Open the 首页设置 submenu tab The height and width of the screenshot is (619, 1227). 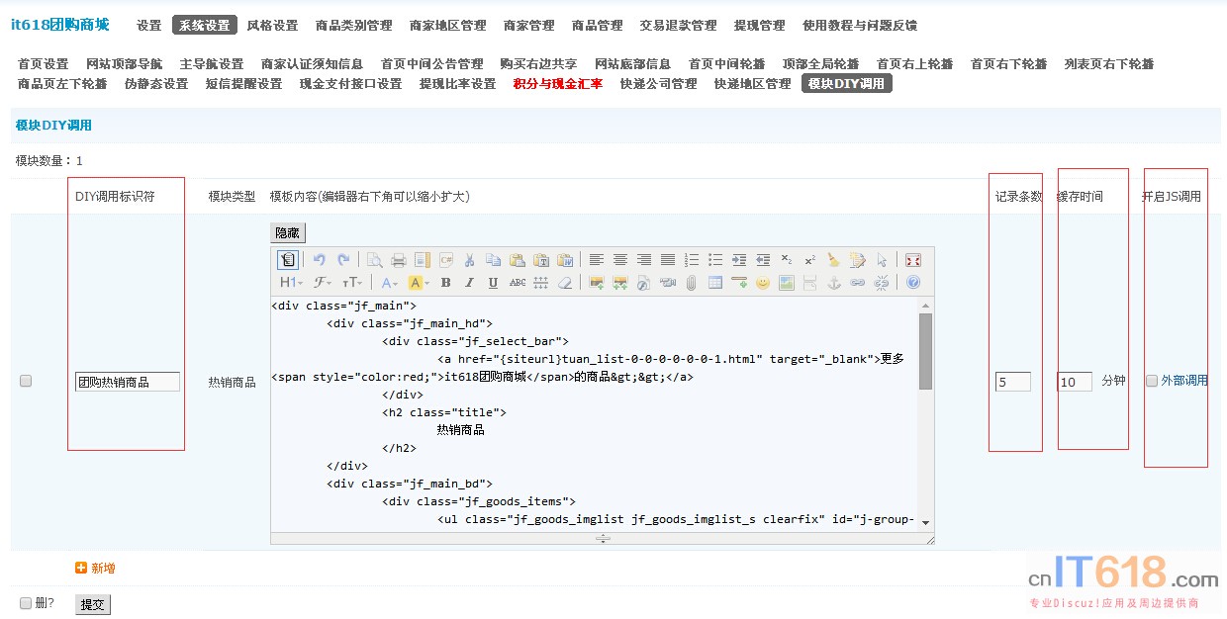44,64
